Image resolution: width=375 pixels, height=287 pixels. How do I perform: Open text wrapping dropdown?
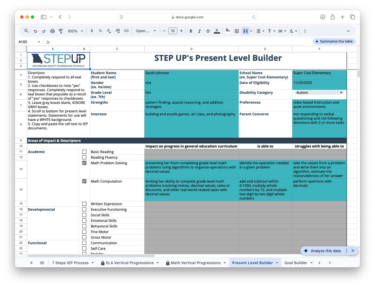point(282,31)
